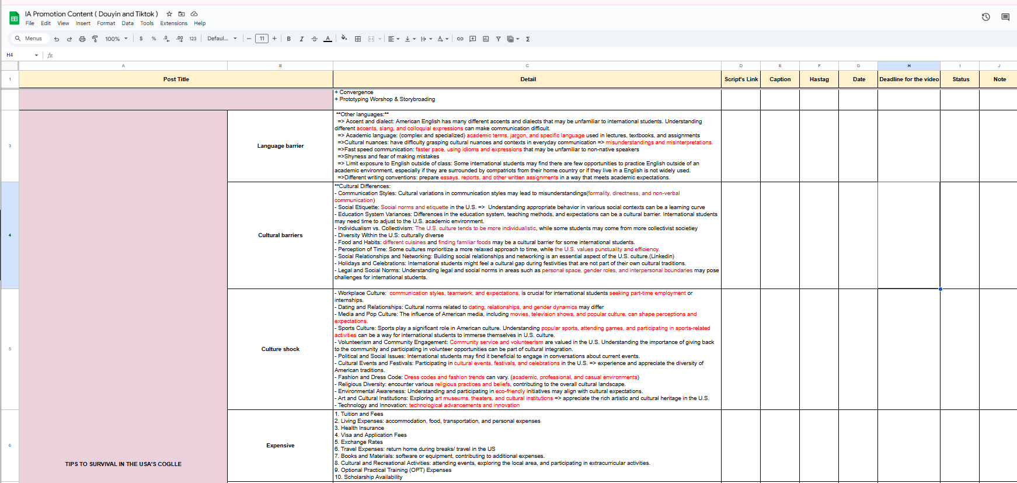Open the Default font dropdown
Viewport: 1017px width, 483px height.
point(222,39)
